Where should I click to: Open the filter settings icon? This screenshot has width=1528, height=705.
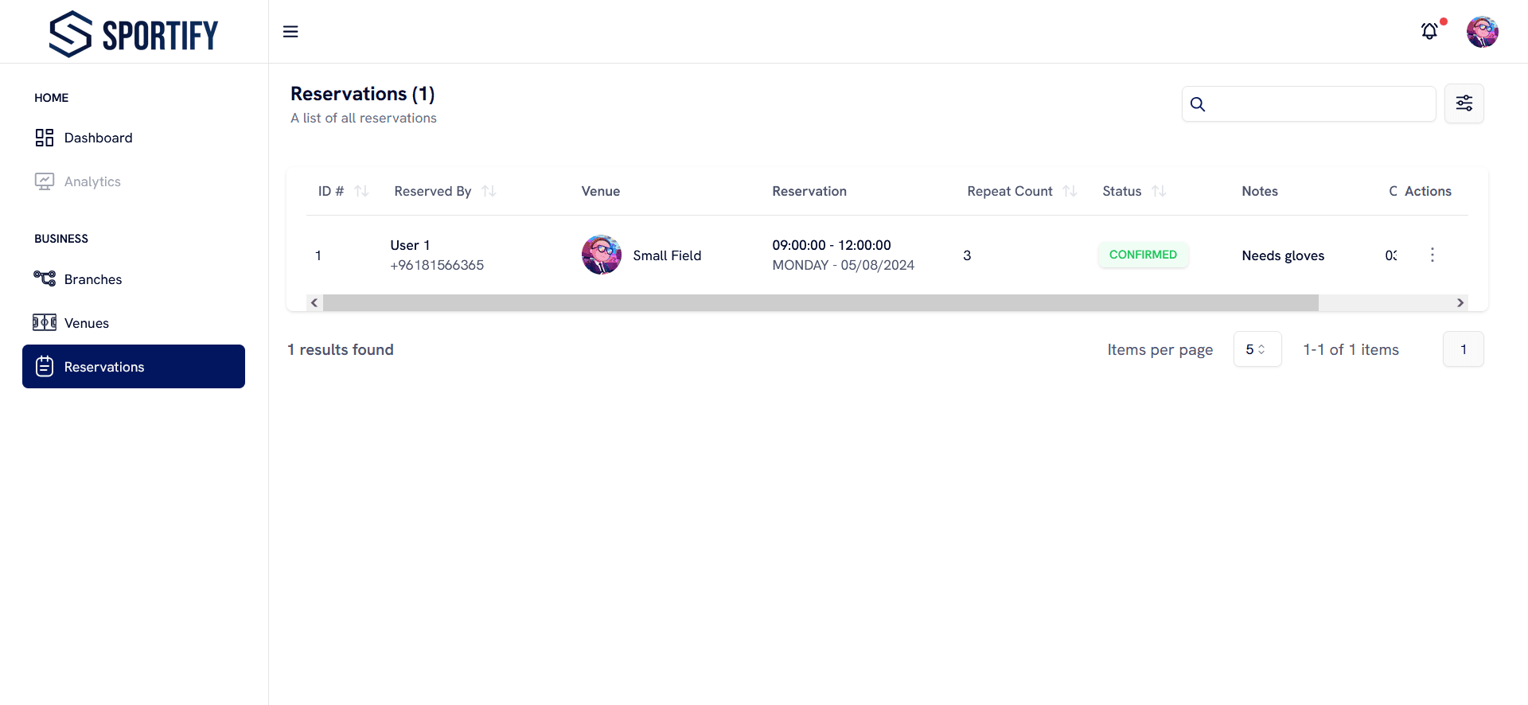[x=1464, y=103]
